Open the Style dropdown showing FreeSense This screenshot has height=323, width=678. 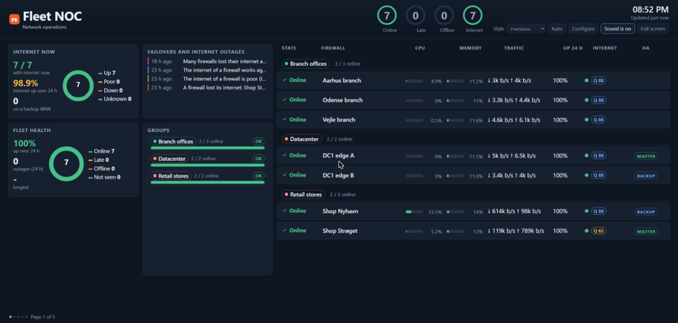click(526, 29)
